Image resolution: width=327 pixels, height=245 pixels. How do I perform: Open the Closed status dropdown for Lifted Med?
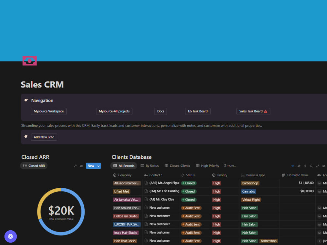(x=189, y=191)
